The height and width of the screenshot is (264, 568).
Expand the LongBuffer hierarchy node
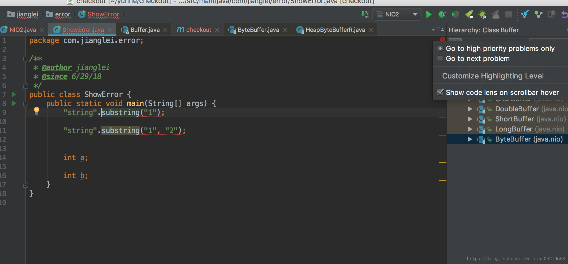470,129
